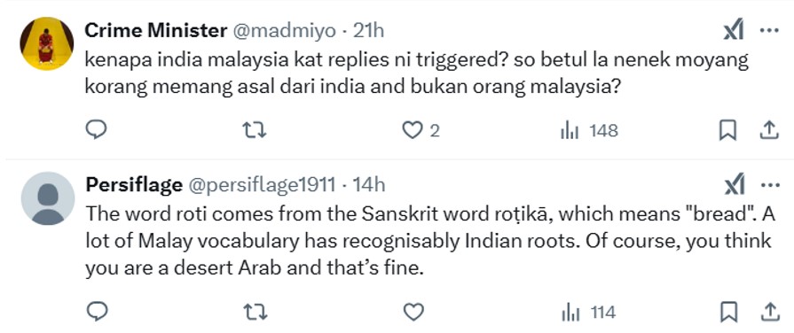Share the Persiflage tweet
This screenshot has width=794, height=333.
pos(768,312)
